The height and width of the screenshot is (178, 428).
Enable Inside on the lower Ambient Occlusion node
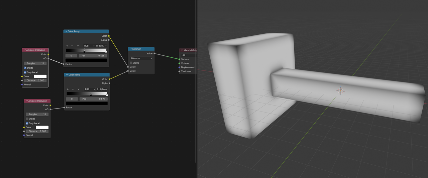(27, 119)
